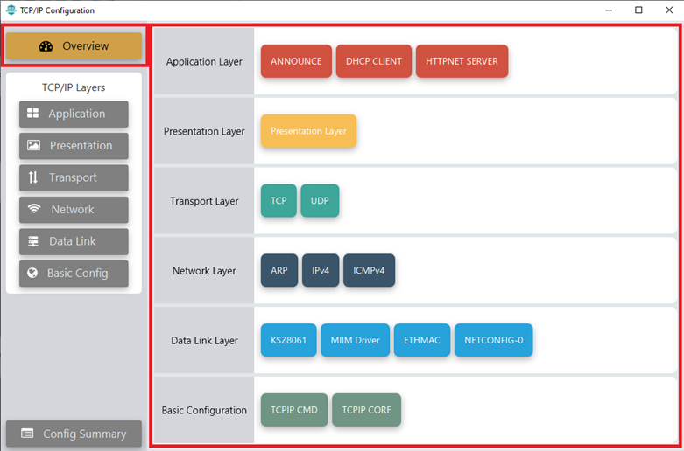The image size is (684, 451).
Task: Open the Data Link layer view
Action: pos(74,241)
